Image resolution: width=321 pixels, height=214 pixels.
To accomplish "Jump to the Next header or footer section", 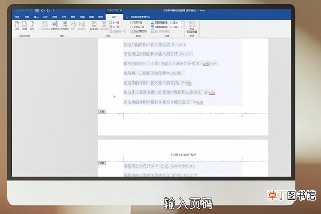I will click(x=114, y=27).
